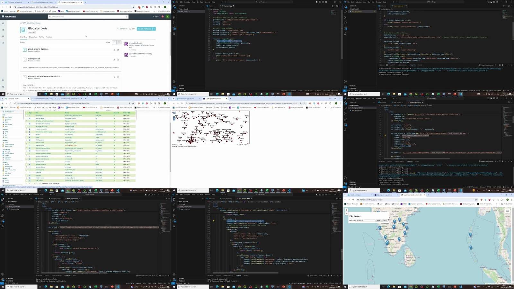
Task: Open Terminal menu in top-middle VS Code
Action: coord(207,2)
